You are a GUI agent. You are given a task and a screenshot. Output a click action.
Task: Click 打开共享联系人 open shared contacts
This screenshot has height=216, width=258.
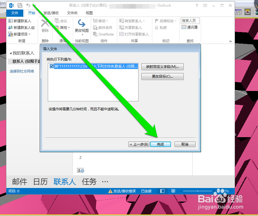tap(134, 34)
